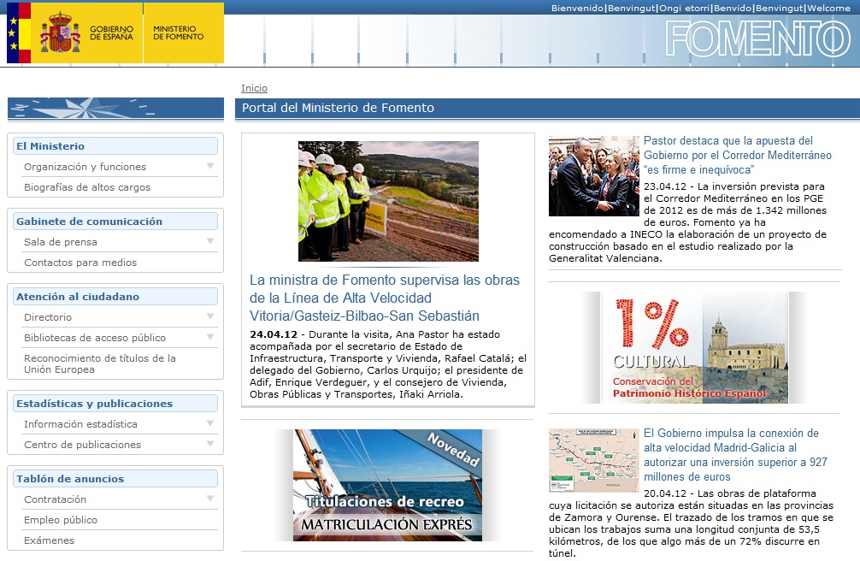Open Estadísticas y publicaciones menu section

94,404
